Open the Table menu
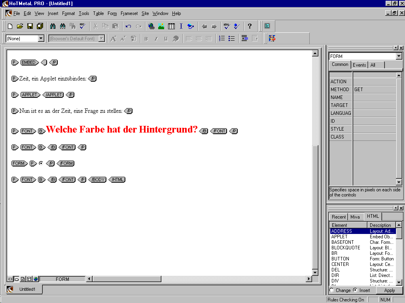 98,13
